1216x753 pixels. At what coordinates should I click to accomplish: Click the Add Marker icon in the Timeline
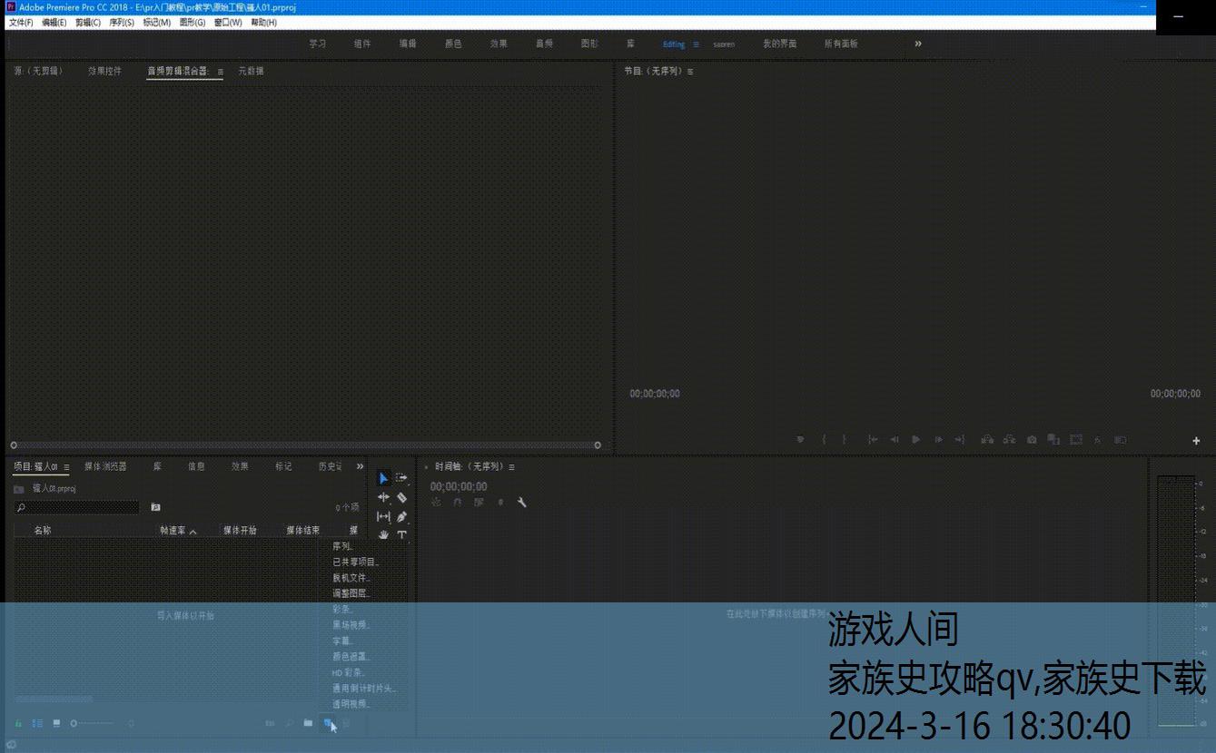coord(500,502)
